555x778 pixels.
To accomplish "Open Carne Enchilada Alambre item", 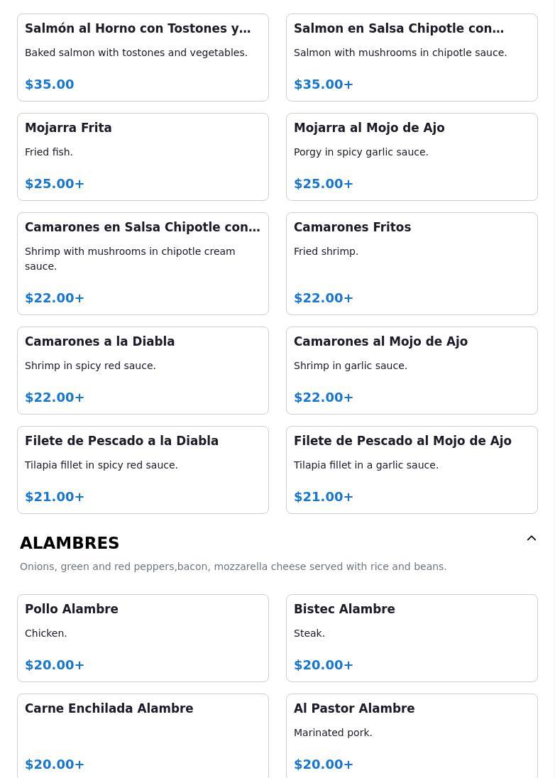I will 143,736.
